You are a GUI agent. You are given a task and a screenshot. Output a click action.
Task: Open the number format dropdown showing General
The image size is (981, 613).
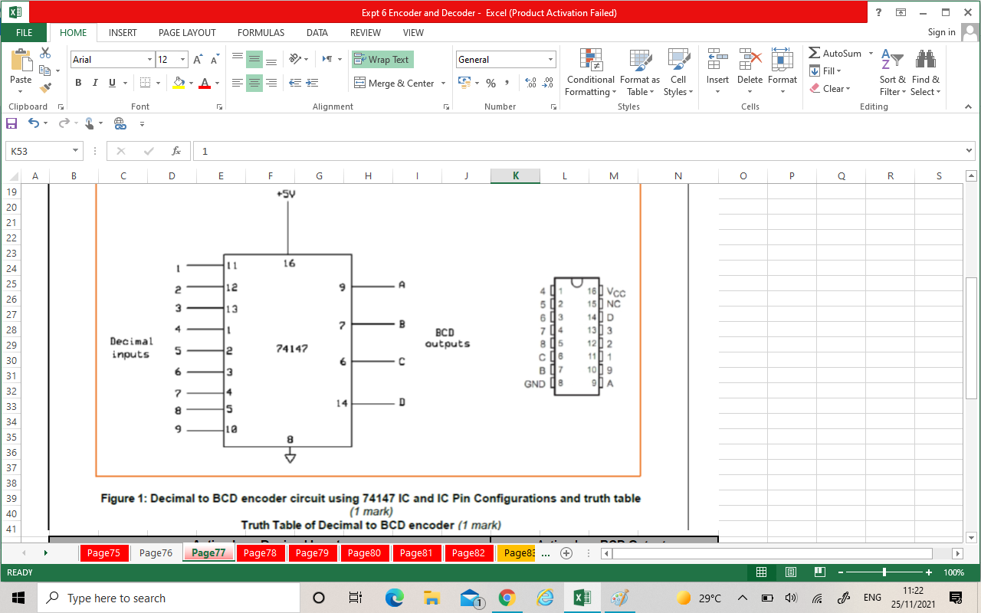pos(550,60)
